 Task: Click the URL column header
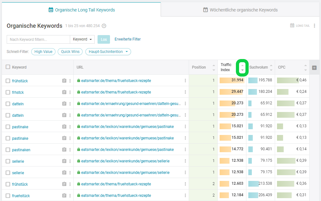pyautogui.click(x=80, y=67)
